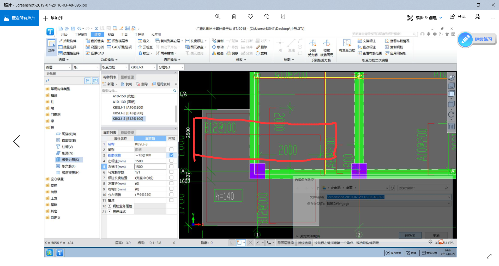Open the 分层板1 dropdown

click(171, 67)
